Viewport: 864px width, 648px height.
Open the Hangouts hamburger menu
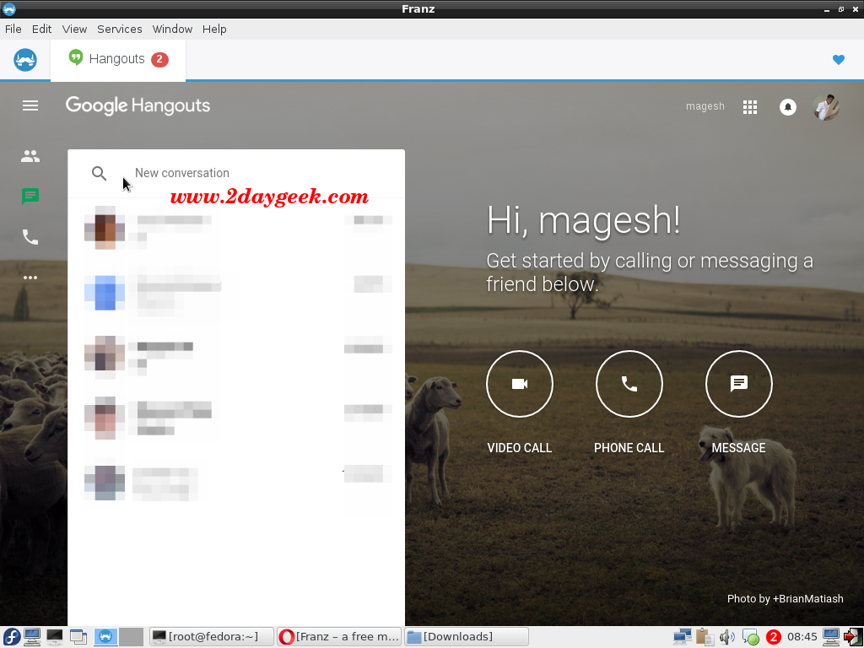click(x=30, y=105)
